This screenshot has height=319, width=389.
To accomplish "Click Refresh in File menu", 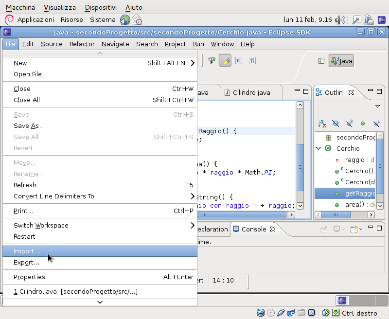I will [100, 185].
